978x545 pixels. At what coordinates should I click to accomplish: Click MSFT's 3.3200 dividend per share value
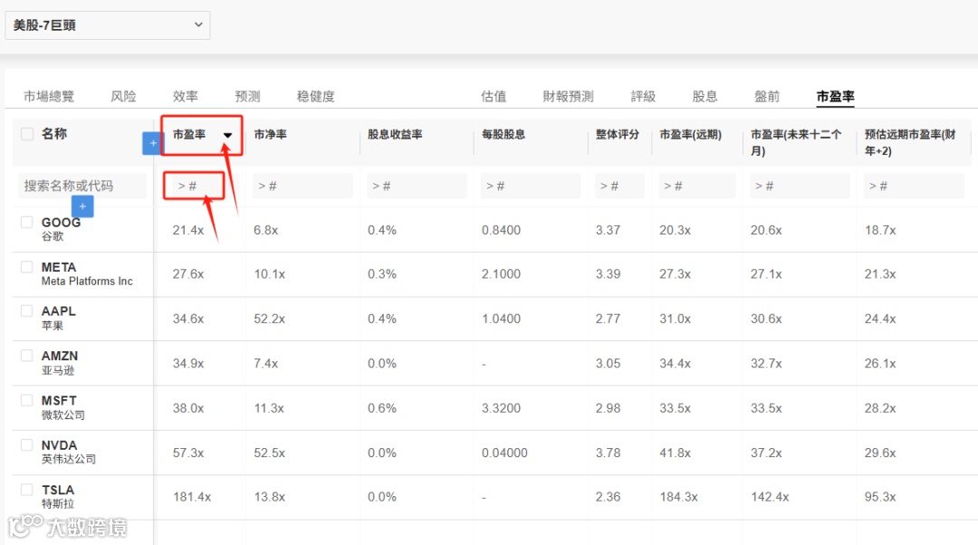tap(501, 408)
